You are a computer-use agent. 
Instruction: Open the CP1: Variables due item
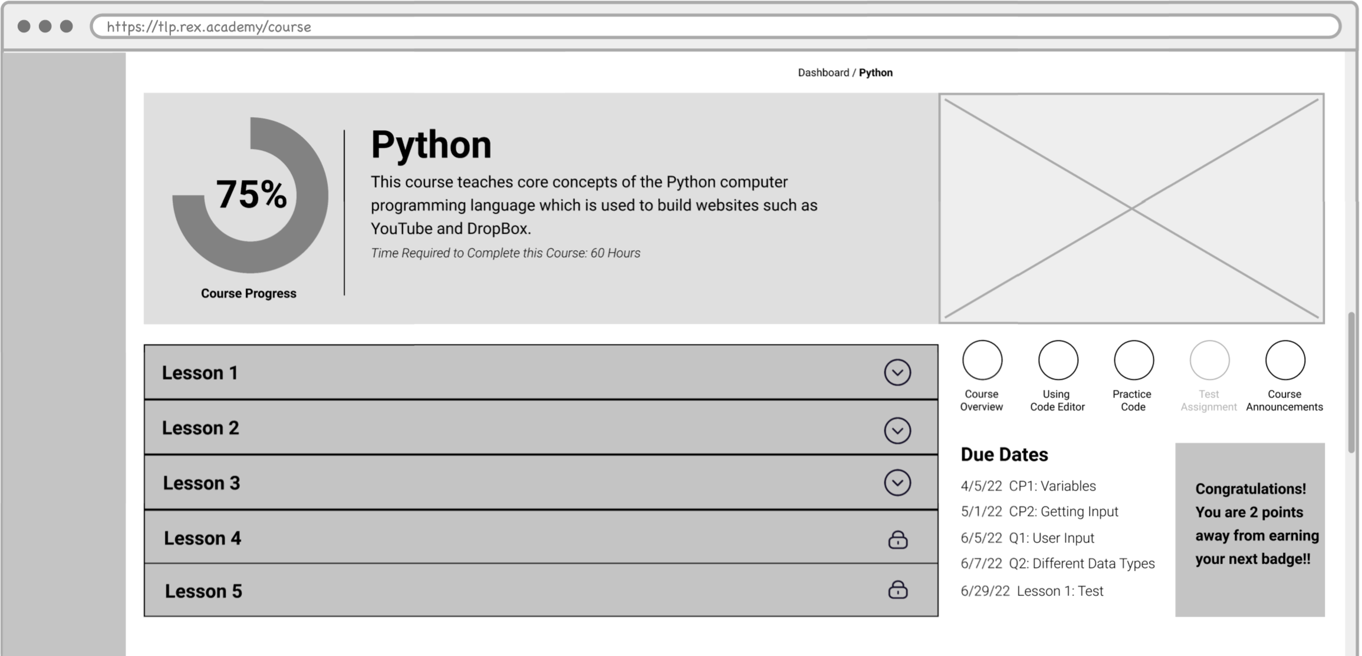coord(1052,486)
